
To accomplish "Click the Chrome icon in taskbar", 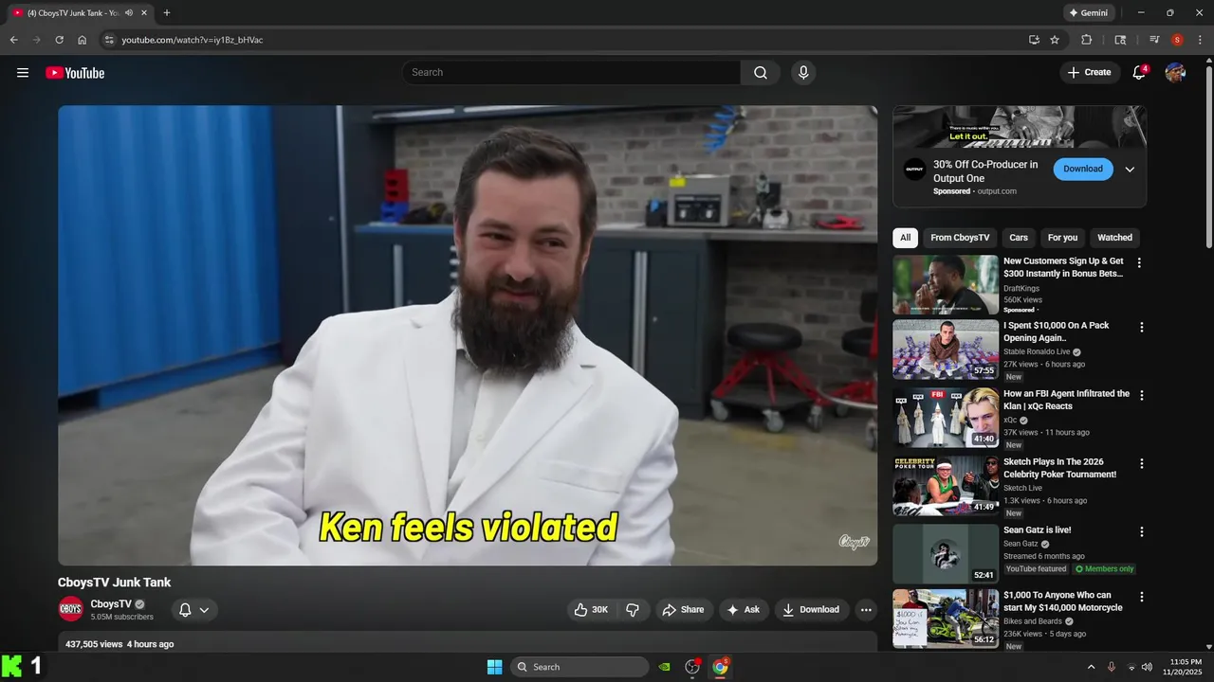I will [x=721, y=667].
